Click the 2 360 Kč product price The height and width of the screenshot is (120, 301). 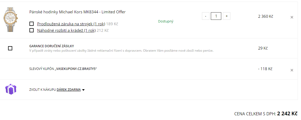(266, 16)
